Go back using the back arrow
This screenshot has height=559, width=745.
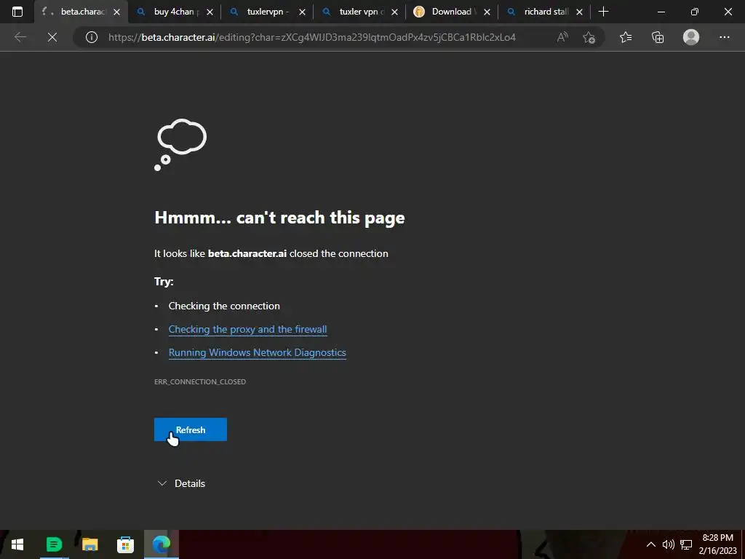pos(20,37)
